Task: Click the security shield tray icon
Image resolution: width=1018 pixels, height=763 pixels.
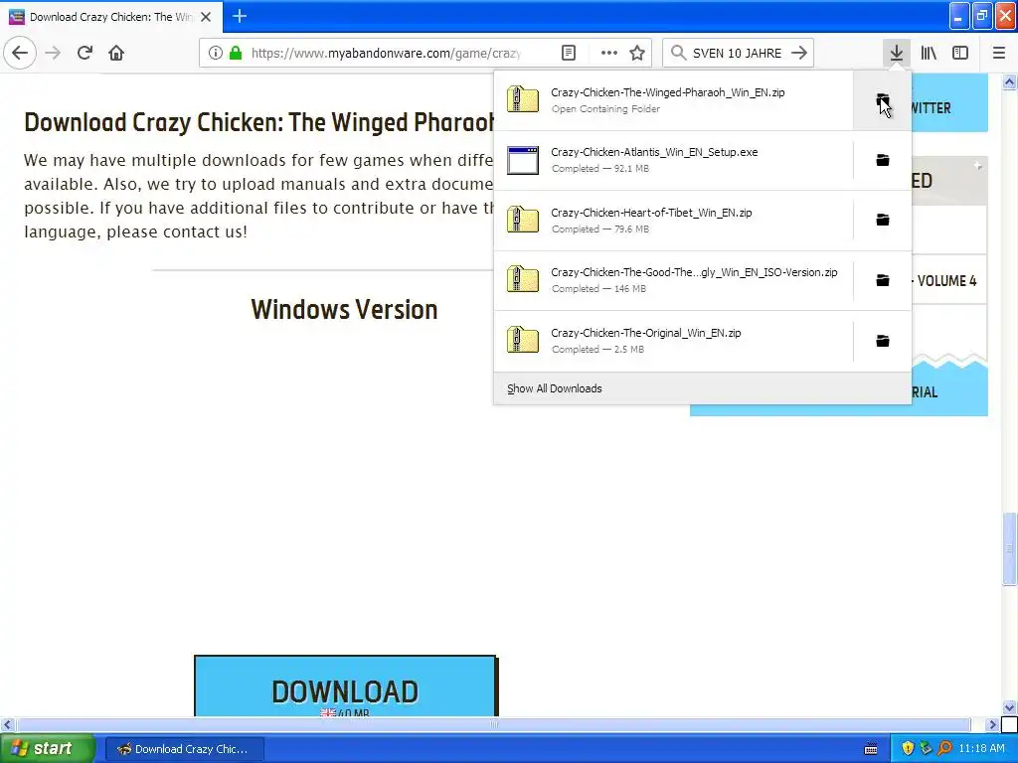Action: tap(908, 749)
